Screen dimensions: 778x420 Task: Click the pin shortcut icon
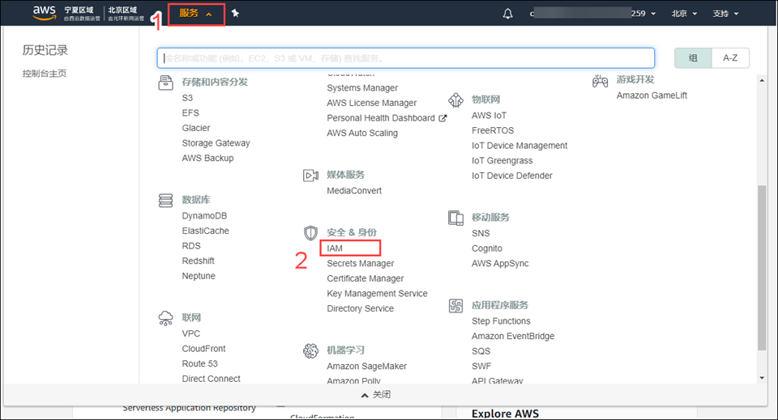coord(235,13)
